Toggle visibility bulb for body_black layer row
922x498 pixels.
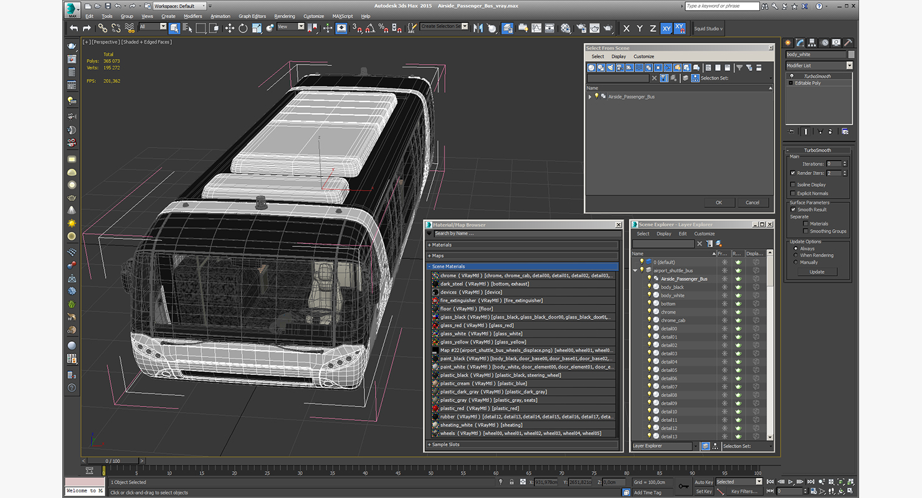(649, 287)
